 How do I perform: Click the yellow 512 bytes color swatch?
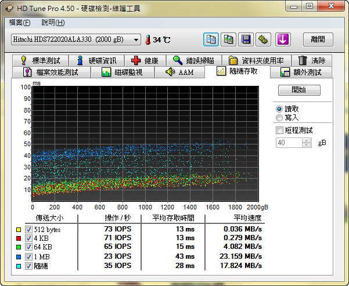(x=19, y=230)
